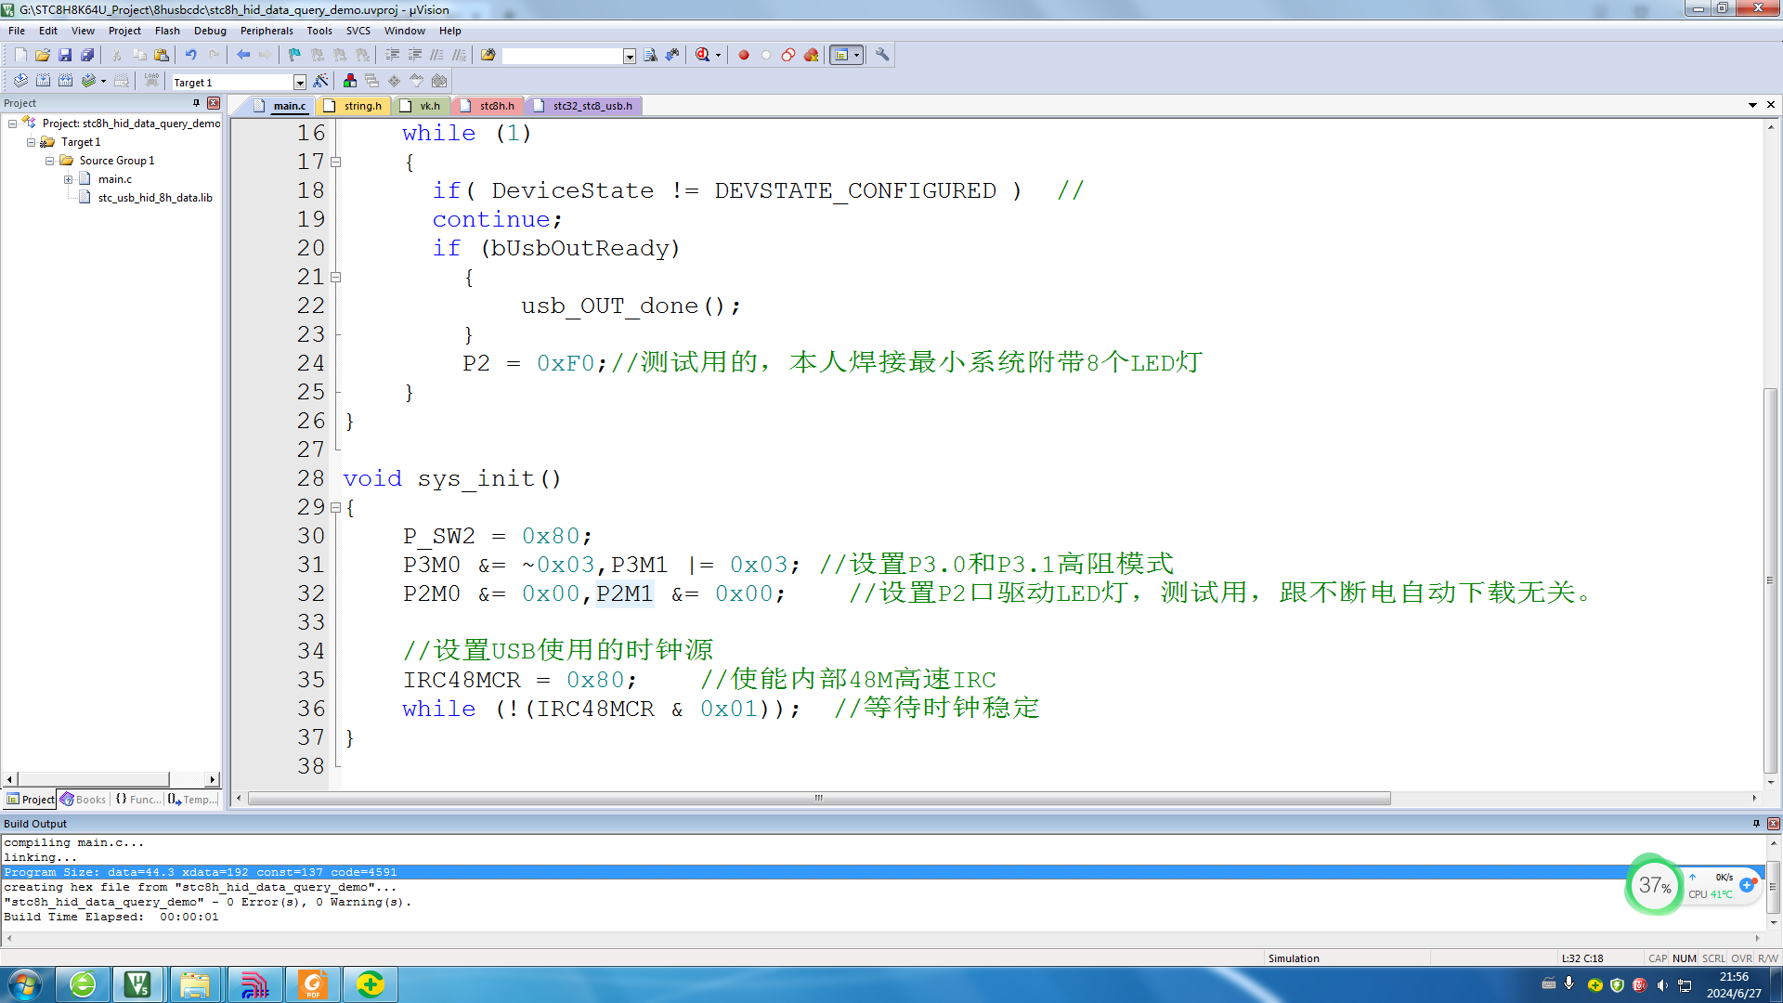Screen dimensions: 1783x1003
Task: Select stc_usb_hid_8h_data.lib in tree
Action: pos(155,198)
